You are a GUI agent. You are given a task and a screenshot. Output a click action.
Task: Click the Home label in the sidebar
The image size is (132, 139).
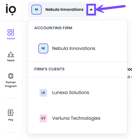(11, 39)
